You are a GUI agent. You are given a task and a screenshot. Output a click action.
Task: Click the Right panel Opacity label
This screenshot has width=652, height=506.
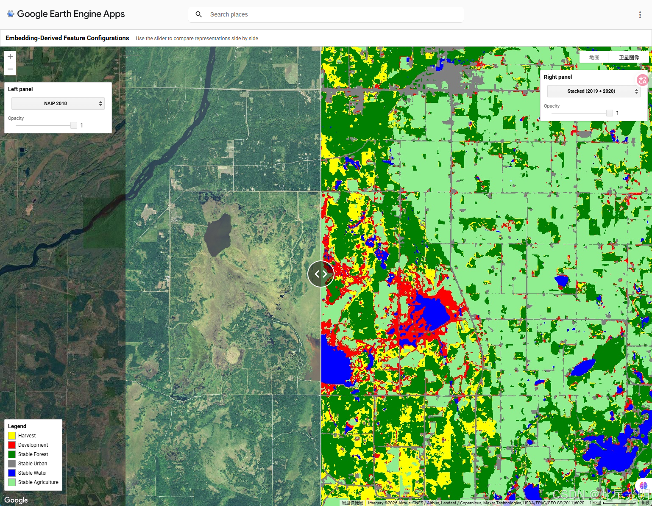click(x=552, y=106)
